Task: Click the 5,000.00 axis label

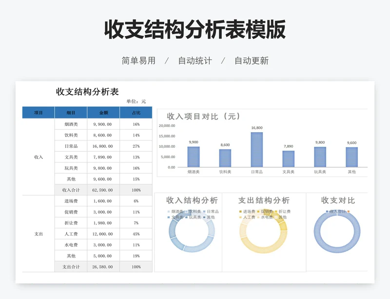Action: (x=168, y=157)
